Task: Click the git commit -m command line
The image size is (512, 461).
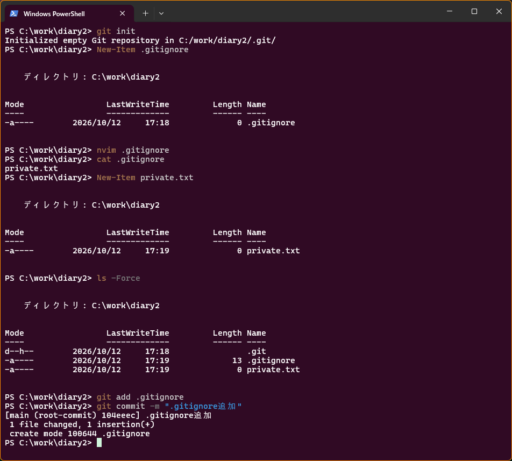Action: pyautogui.click(x=169, y=406)
